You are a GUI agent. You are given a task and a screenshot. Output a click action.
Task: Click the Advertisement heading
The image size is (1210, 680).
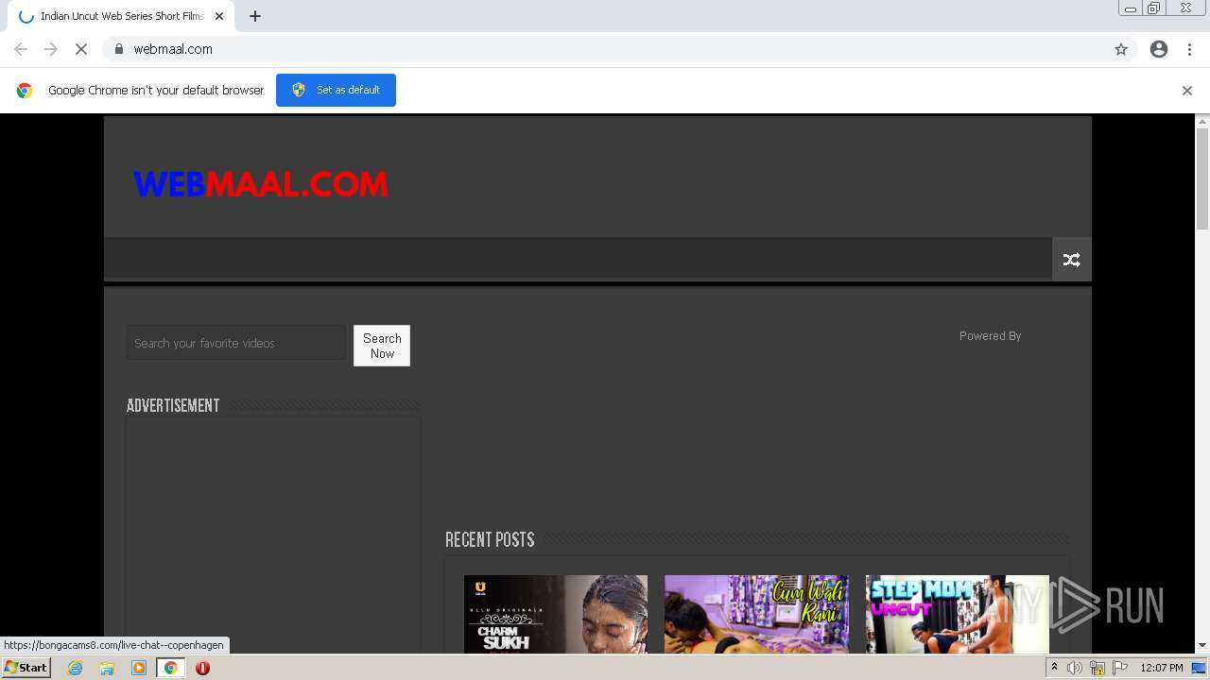click(173, 406)
